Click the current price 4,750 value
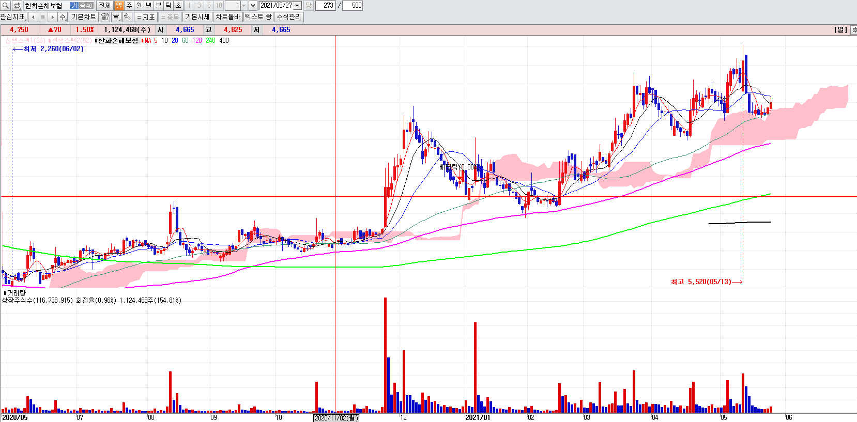The width and height of the screenshot is (857, 422). (19, 30)
